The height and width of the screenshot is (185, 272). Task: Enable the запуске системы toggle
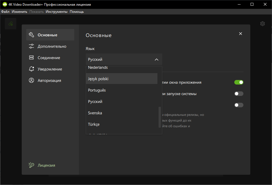coord(239,94)
